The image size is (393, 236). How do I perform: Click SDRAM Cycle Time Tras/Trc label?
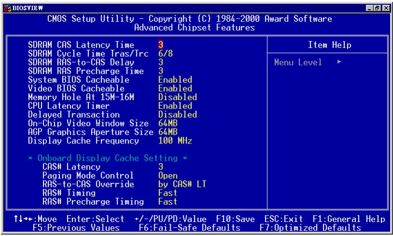click(88, 54)
